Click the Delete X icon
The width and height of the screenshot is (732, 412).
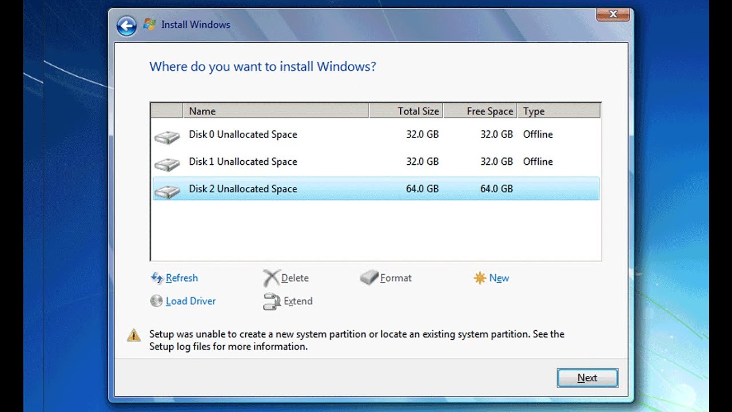(x=271, y=278)
